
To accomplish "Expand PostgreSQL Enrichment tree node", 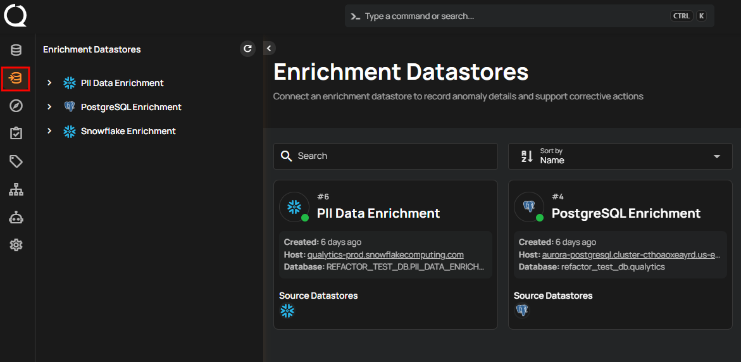I will (x=49, y=108).
